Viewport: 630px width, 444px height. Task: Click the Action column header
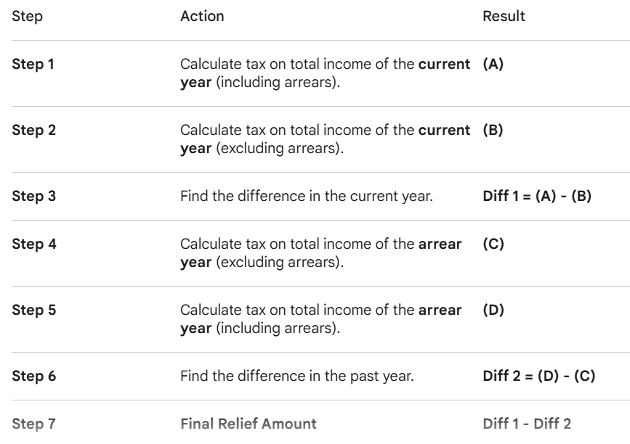pos(202,15)
